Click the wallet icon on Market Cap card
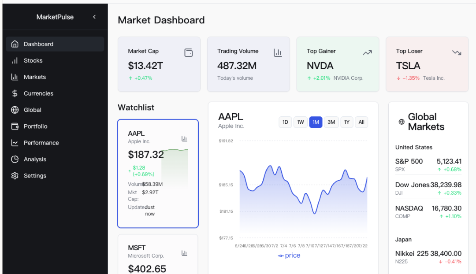 pos(189,52)
